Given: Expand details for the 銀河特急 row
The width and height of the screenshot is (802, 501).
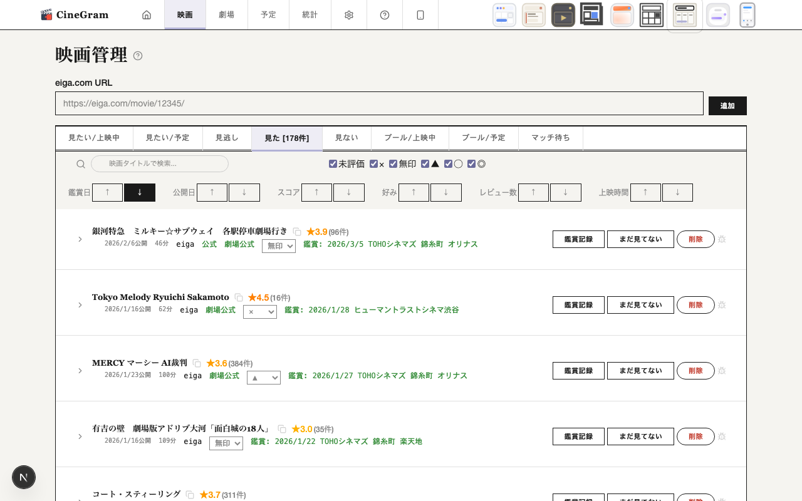Looking at the screenshot, I should tap(80, 239).
